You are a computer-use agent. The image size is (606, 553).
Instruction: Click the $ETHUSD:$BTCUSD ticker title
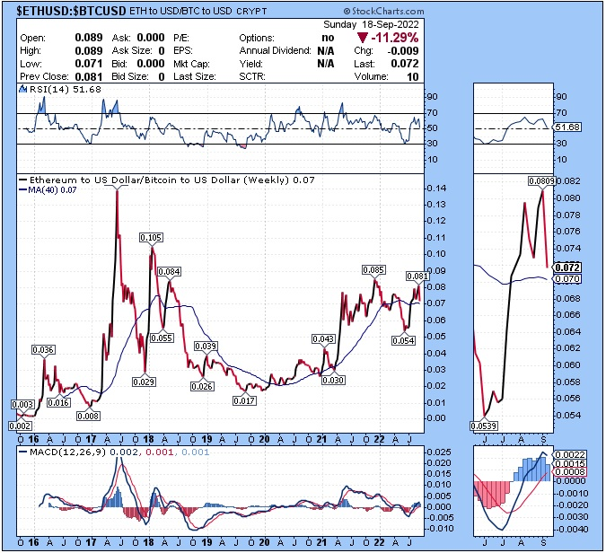coord(72,11)
